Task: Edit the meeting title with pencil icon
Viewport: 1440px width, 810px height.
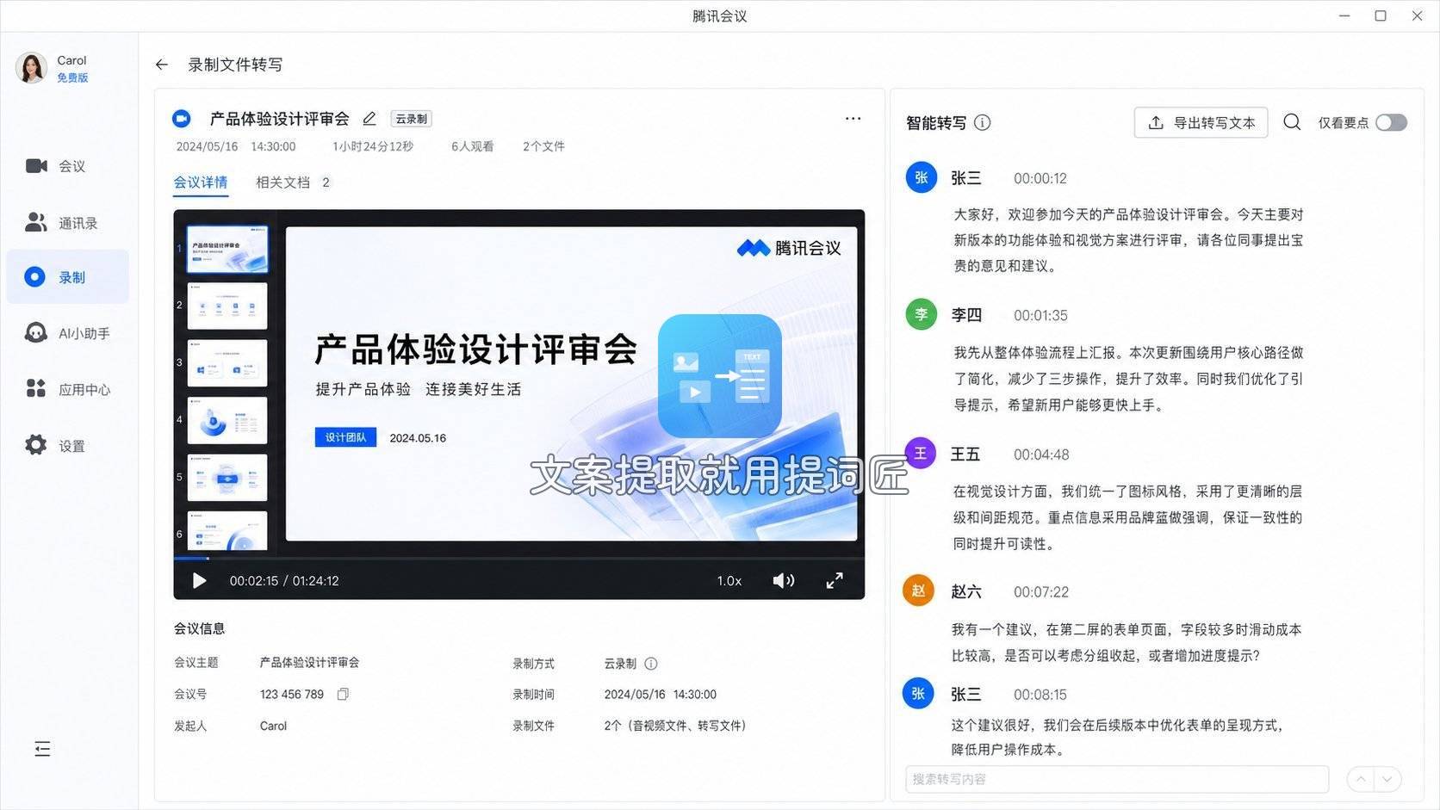Action: tap(369, 119)
